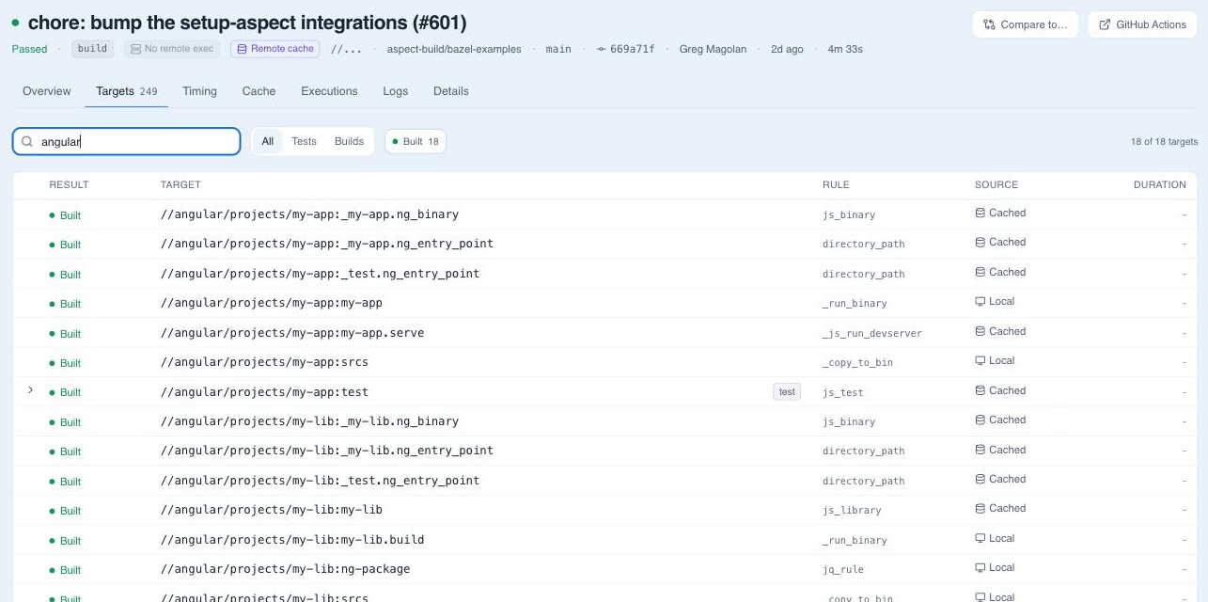
Task: Open the aspect-build/bazel-examples repository link
Action: click(x=454, y=49)
